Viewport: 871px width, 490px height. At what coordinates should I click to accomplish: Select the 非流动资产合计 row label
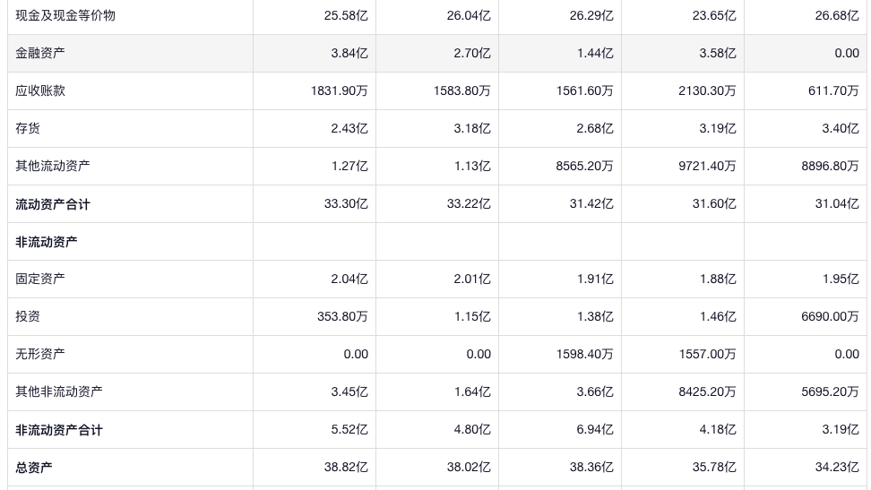[x=59, y=430]
